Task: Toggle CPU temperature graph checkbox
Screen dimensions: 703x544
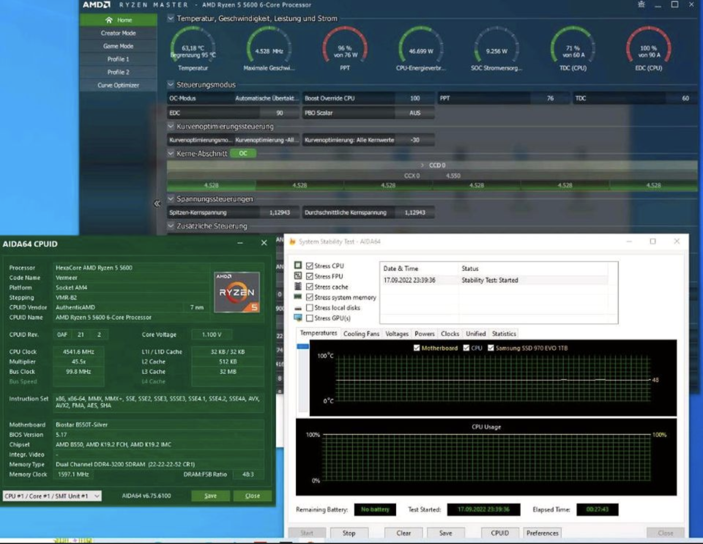Action: coord(466,348)
